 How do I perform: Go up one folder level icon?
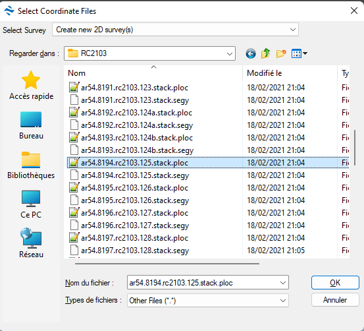(265, 53)
